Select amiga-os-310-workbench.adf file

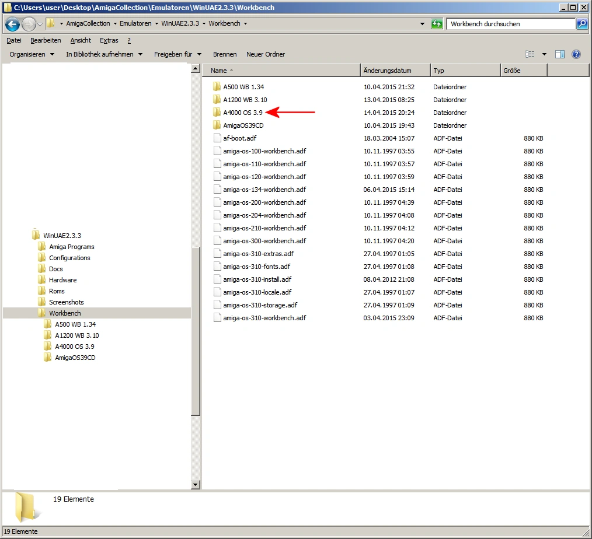(264, 317)
